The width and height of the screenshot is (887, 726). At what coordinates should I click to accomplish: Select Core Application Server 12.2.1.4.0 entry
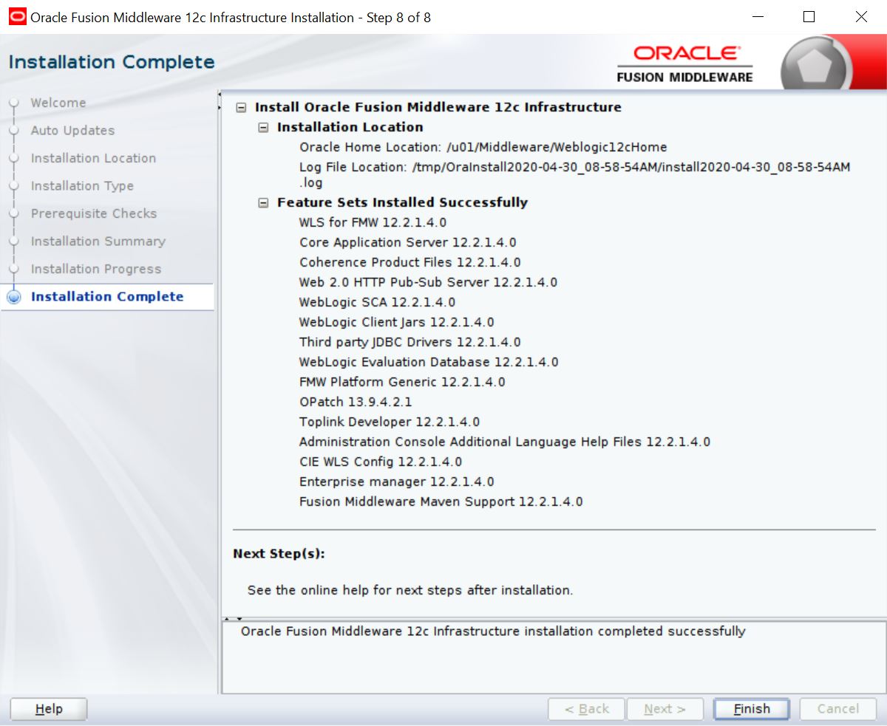pyautogui.click(x=408, y=242)
